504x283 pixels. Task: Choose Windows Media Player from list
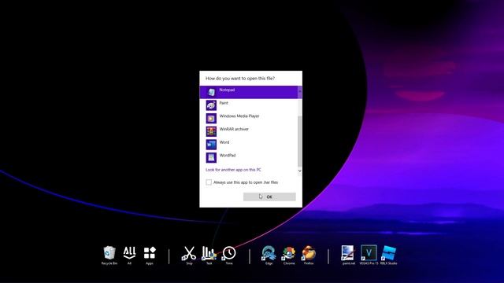click(x=249, y=119)
